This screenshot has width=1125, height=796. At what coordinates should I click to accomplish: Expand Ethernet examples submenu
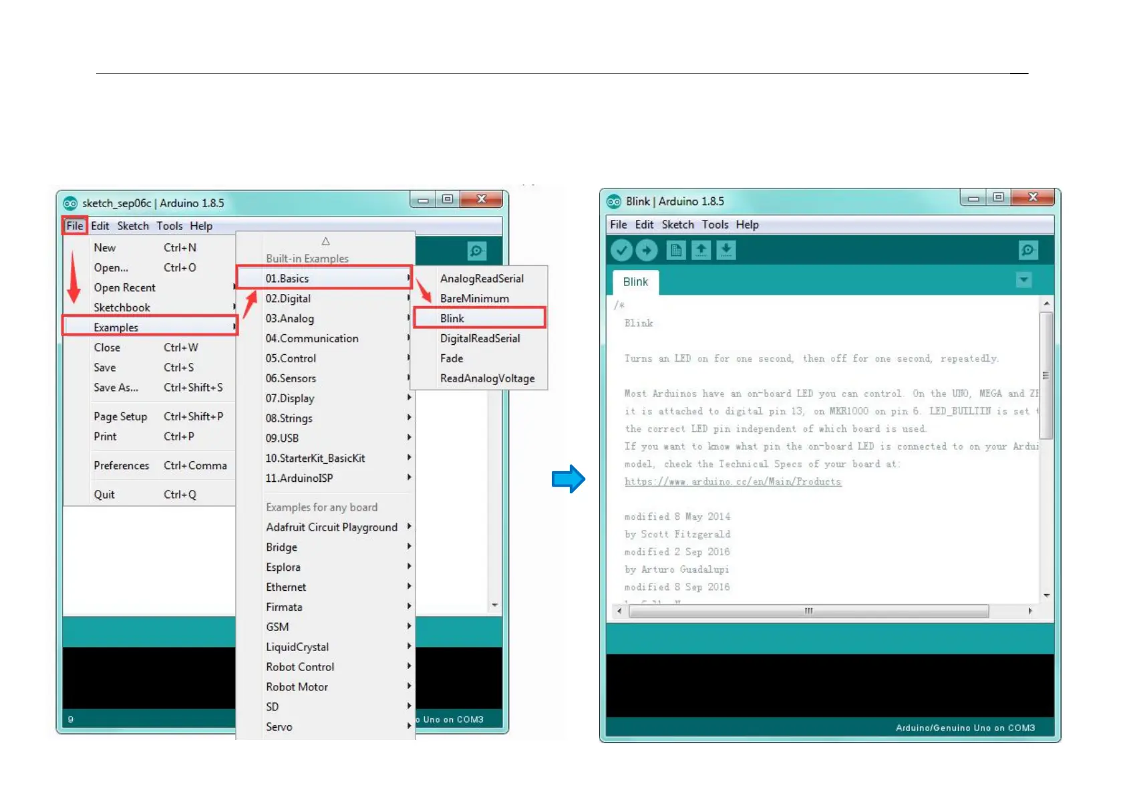tap(325, 587)
